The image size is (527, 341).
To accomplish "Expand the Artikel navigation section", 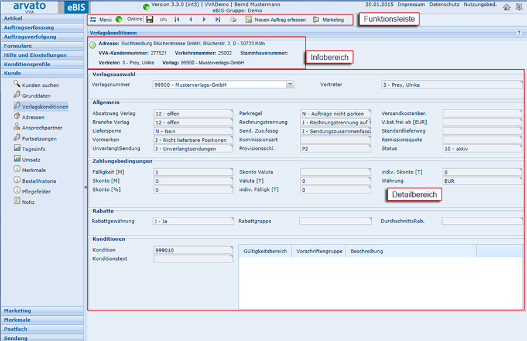I will click(x=42, y=19).
